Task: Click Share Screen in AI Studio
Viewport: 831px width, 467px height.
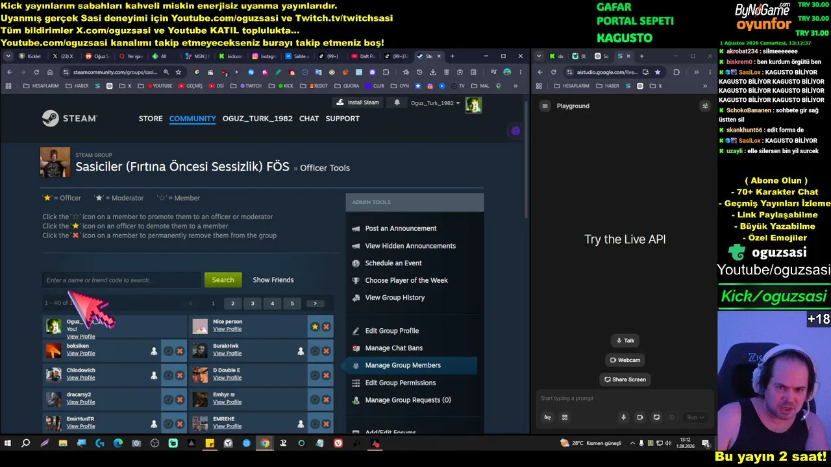Action: [625, 379]
